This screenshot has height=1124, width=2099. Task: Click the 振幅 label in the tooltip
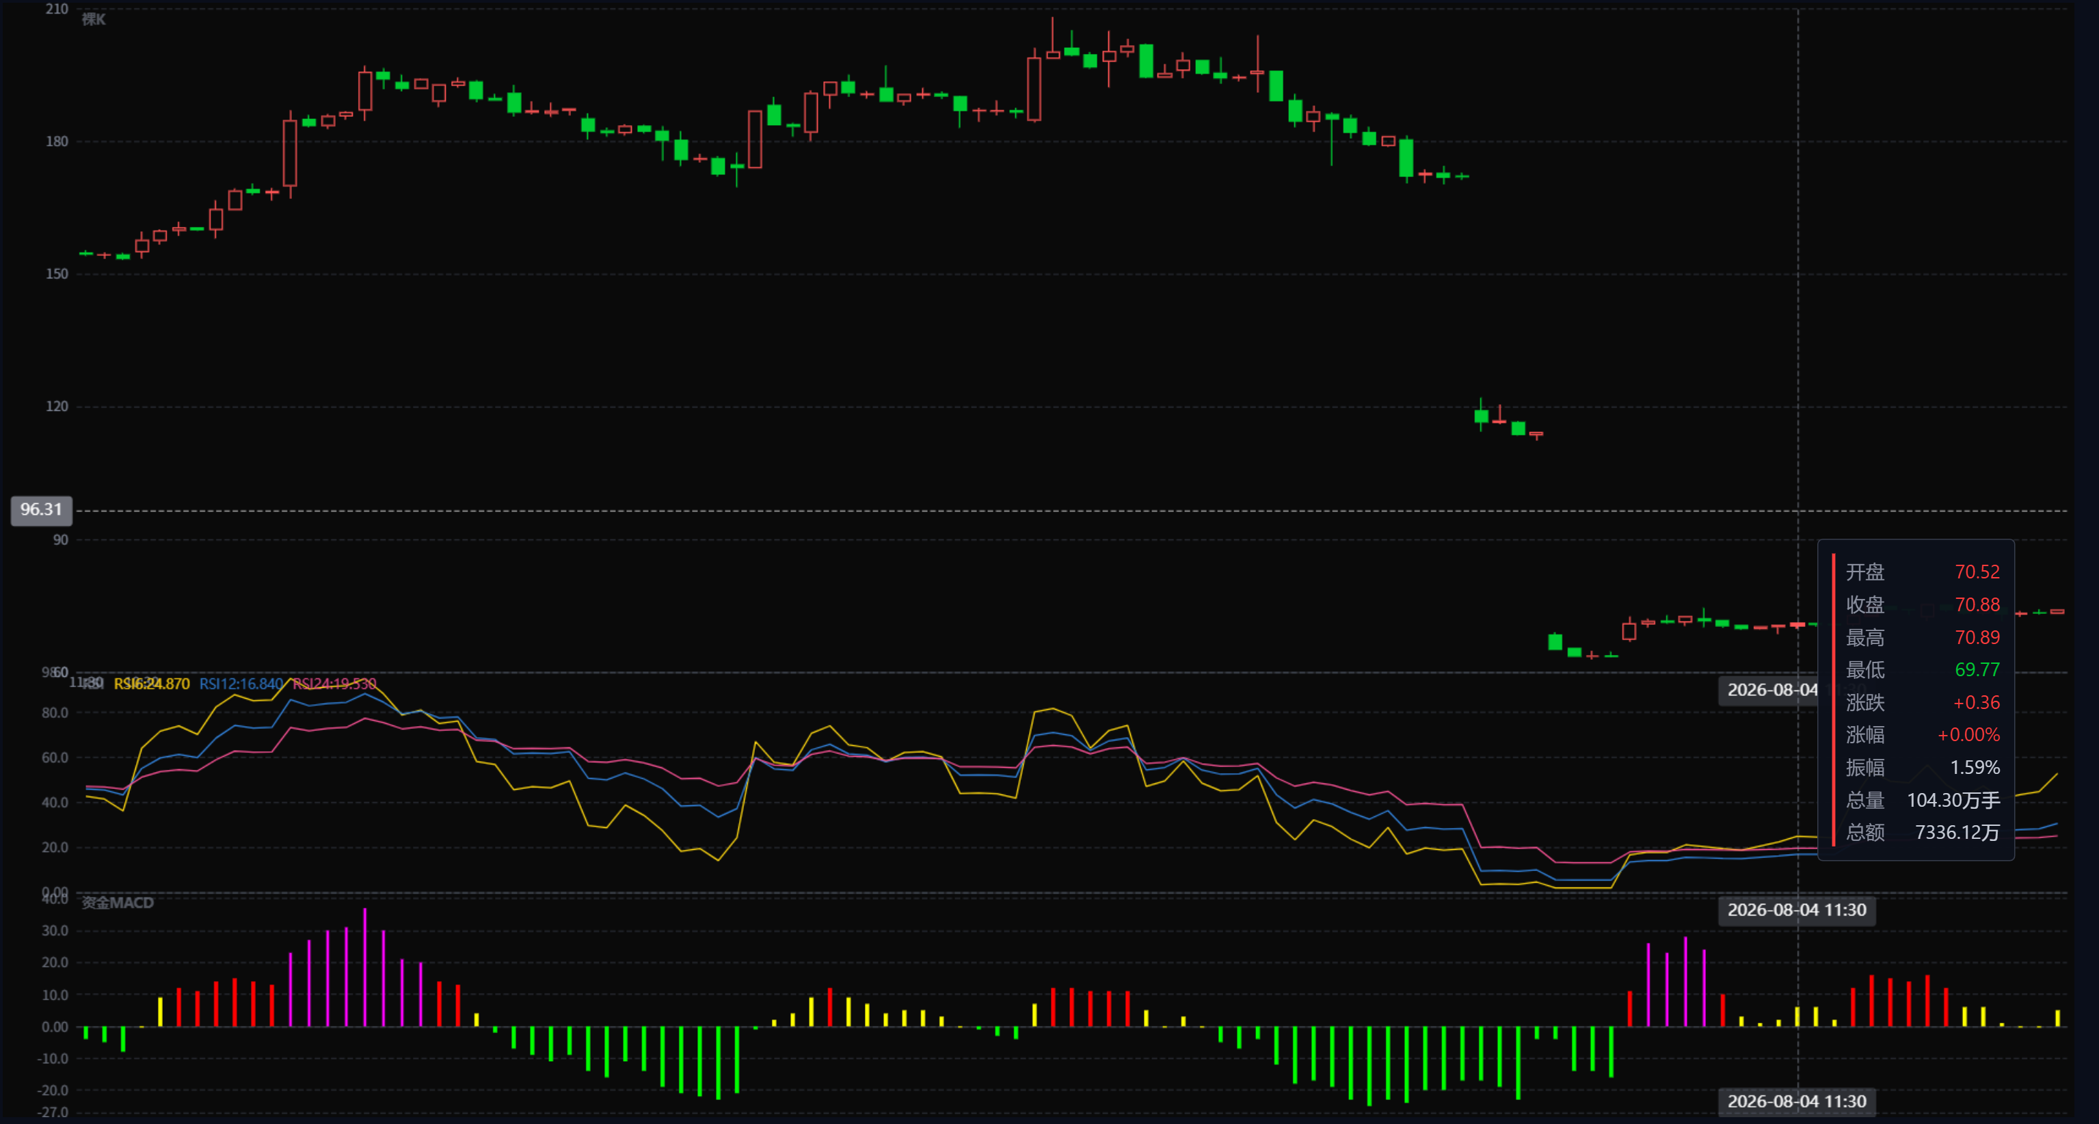pyautogui.click(x=1865, y=768)
